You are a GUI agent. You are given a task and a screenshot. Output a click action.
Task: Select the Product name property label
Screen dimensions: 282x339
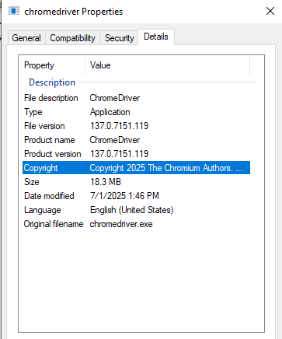(x=50, y=140)
